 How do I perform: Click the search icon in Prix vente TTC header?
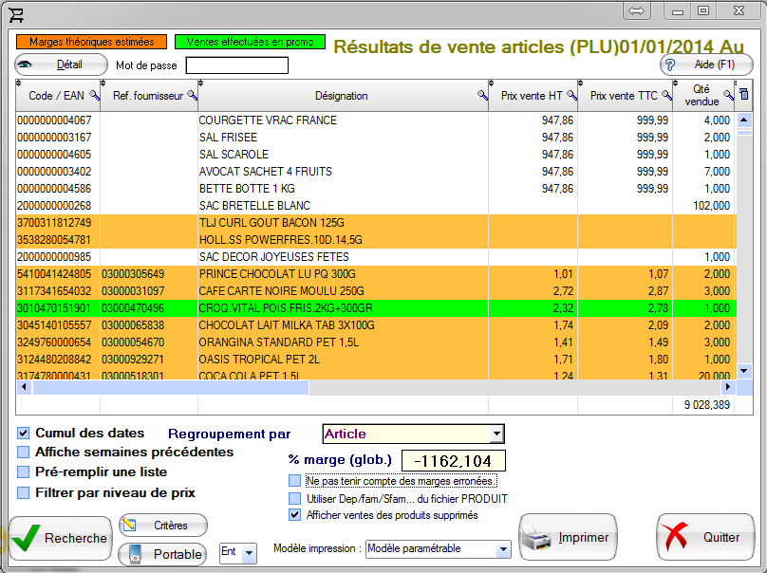click(664, 95)
